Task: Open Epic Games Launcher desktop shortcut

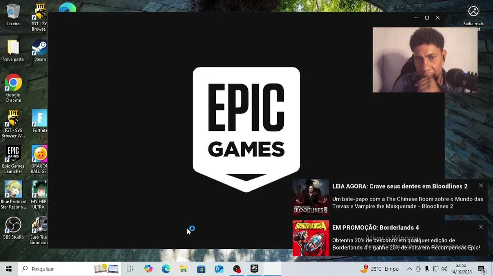Action: [13, 160]
